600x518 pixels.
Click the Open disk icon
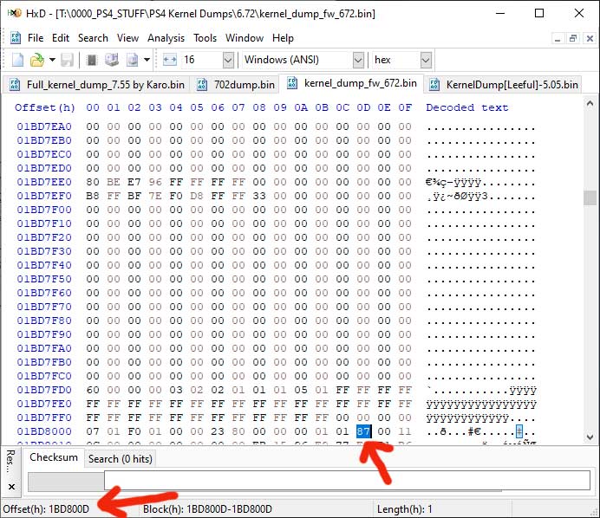point(112,60)
